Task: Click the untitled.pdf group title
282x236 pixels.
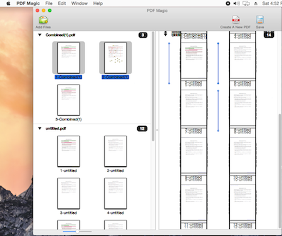Action: pos(56,129)
